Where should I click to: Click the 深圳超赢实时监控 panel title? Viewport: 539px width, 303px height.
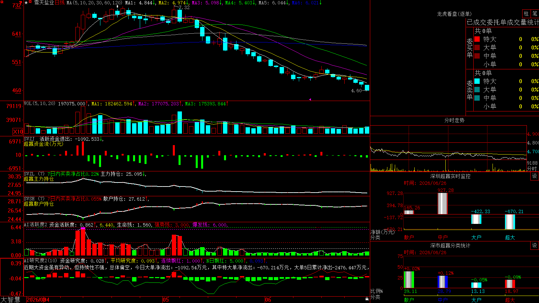[x=450, y=176]
